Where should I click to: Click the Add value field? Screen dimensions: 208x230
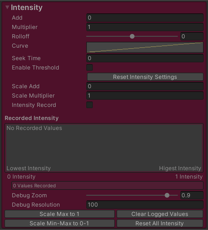tap(144, 18)
